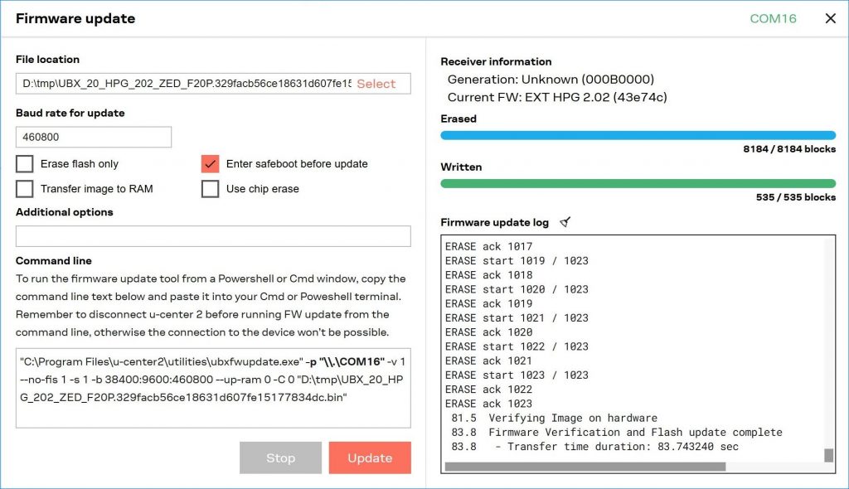
Task: Click inside the Command line text box
Action: pyautogui.click(x=213, y=386)
